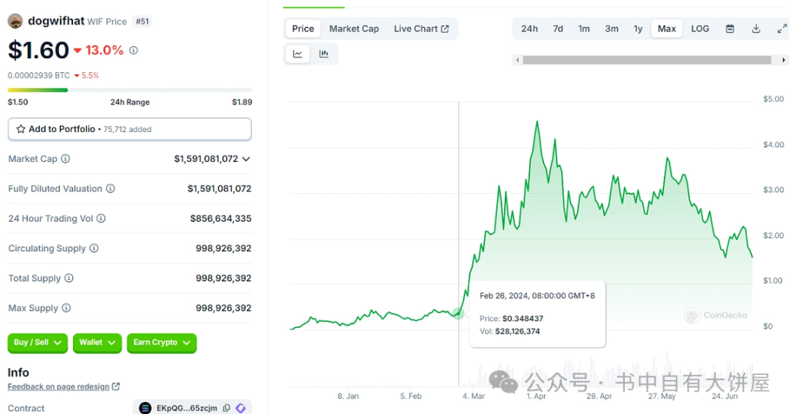Click the horizontal chart range scrollbar
796x414 pixels.
647,60
